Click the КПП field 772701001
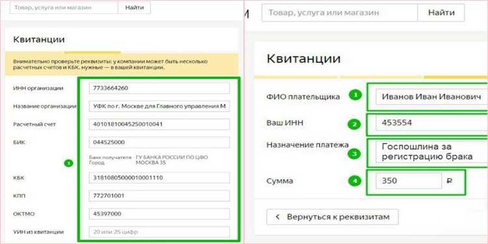Image resolution: width=488 pixels, height=244 pixels. (x=159, y=196)
